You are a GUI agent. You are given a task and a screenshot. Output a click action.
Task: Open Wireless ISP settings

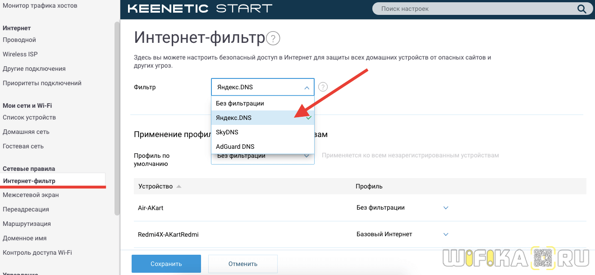pos(20,54)
